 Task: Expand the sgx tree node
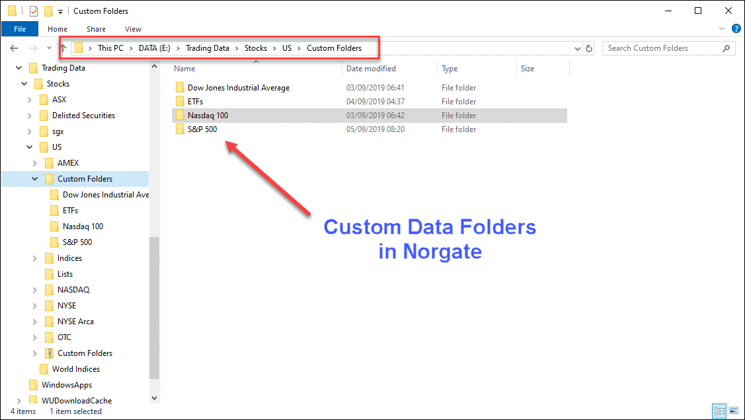click(x=30, y=131)
